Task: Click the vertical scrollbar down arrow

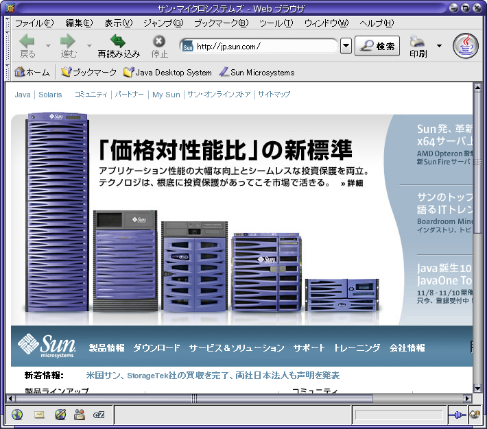Action: pyautogui.click(x=477, y=388)
